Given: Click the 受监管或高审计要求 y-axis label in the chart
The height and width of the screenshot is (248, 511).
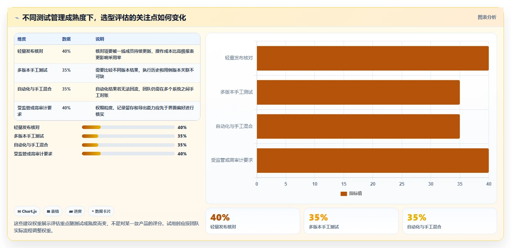Looking at the screenshot, I should pyautogui.click(x=232, y=160).
